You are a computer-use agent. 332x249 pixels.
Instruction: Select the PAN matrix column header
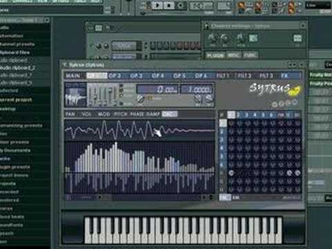281,115
